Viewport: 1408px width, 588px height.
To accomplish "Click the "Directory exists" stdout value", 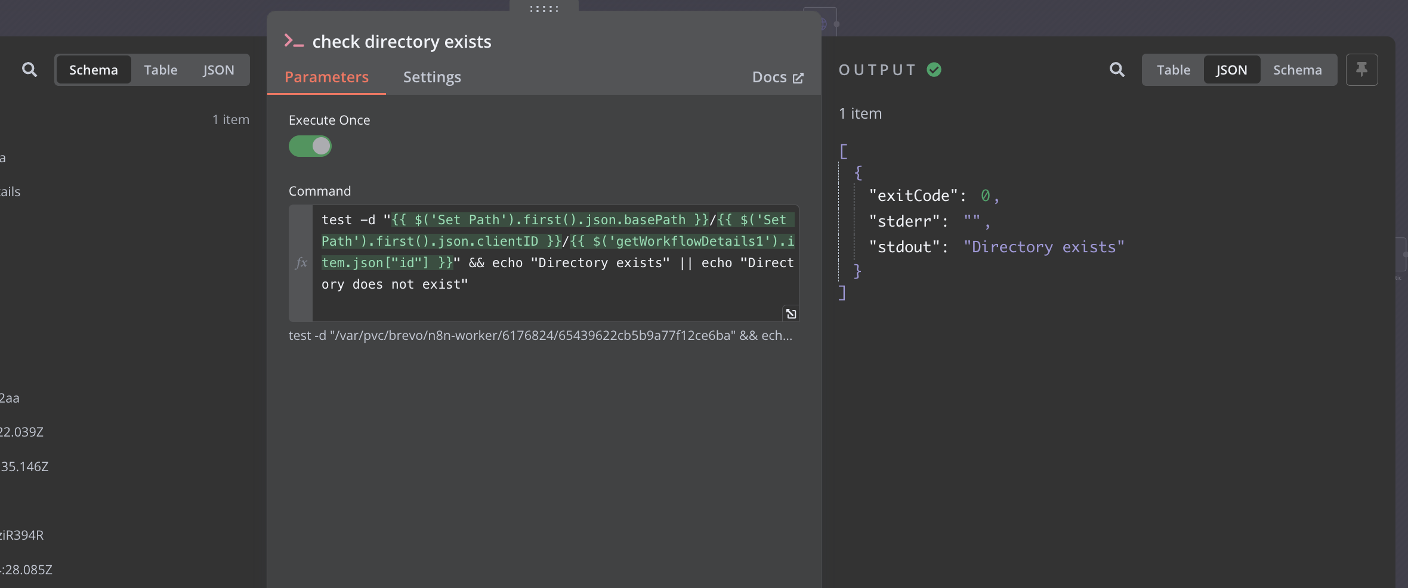I will [1044, 247].
